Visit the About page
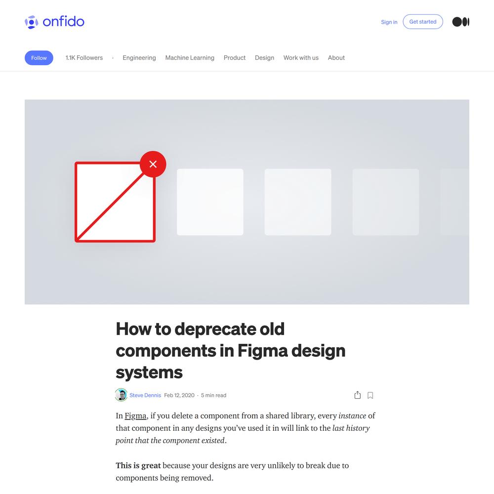This screenshot has height=494, width=494. [x=336, y=58]
